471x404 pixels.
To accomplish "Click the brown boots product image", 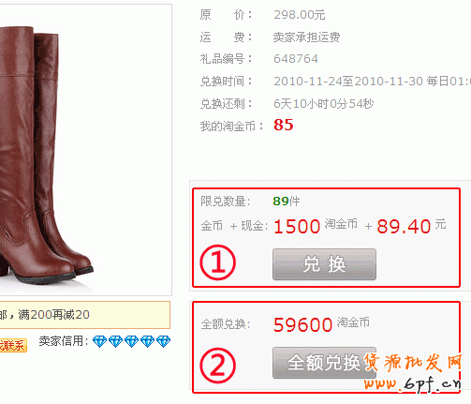I will coord(45,155).
